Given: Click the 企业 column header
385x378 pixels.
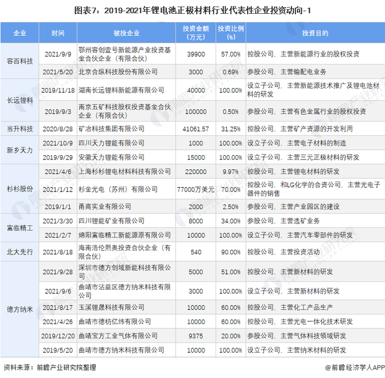Looking at the screenshot, I should pyautogui.click(x=20, y=32).
